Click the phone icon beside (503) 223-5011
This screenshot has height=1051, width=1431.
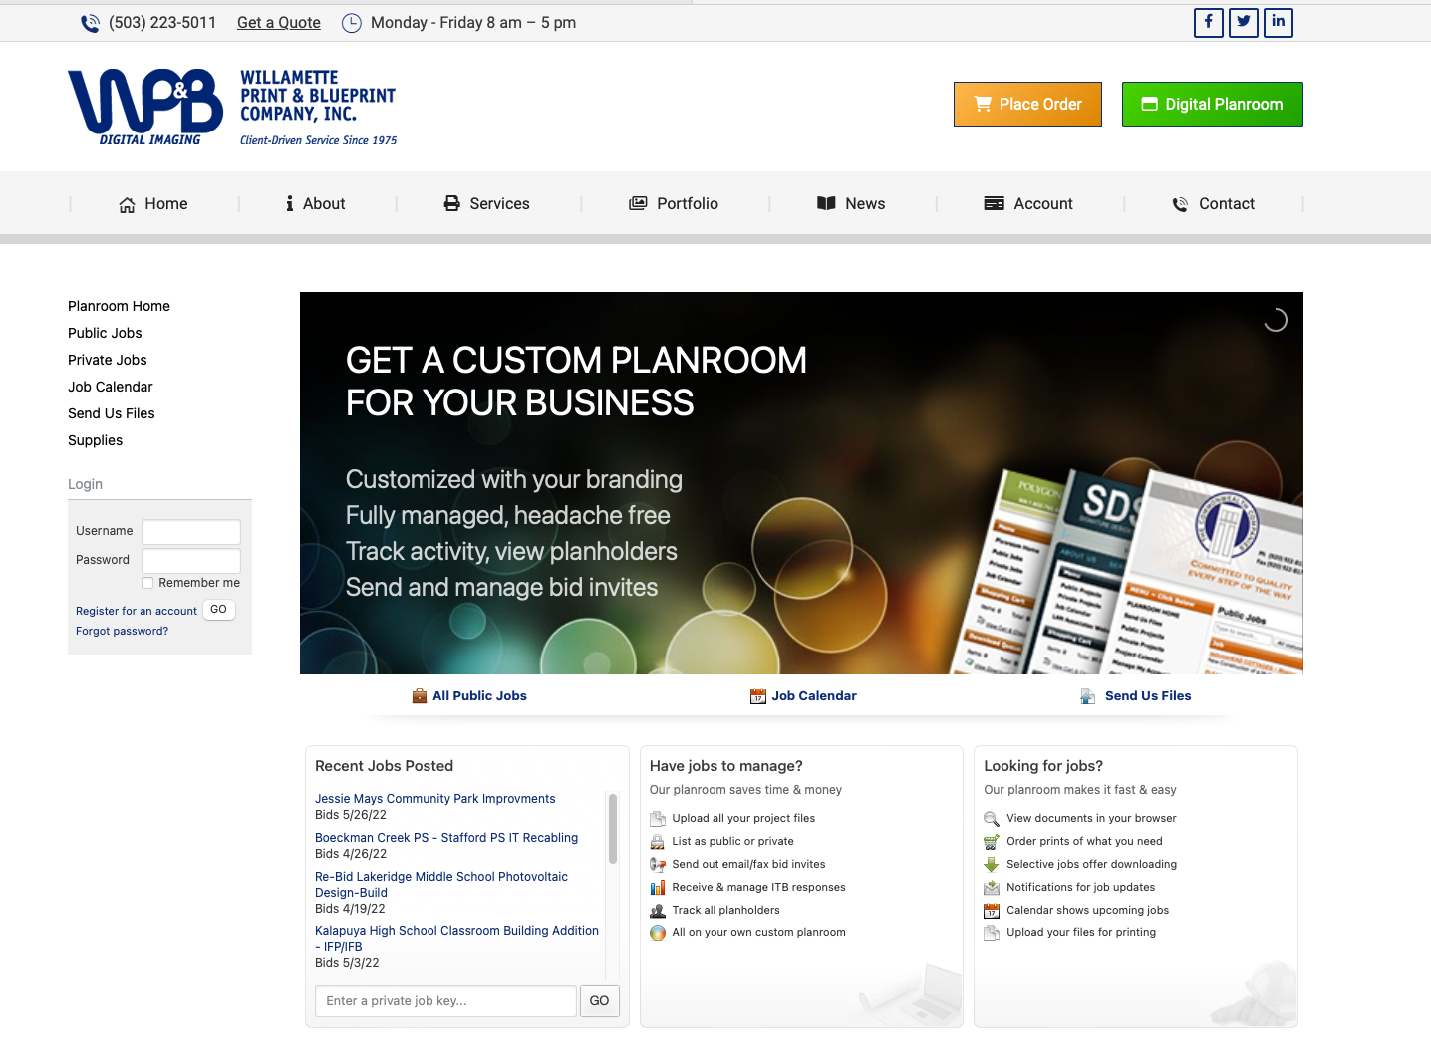point(90,23)
